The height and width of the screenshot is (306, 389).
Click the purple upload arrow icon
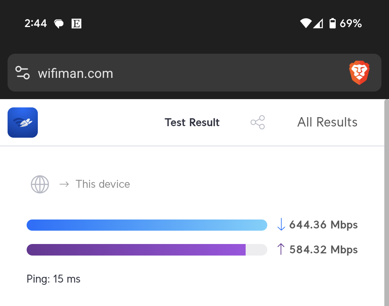click(x=281, y=249)
